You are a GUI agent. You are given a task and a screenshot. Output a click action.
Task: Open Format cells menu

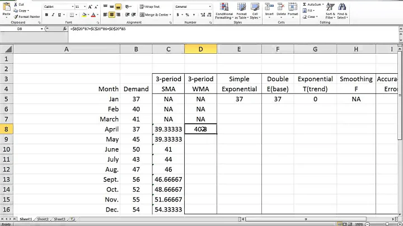point(293,10)
